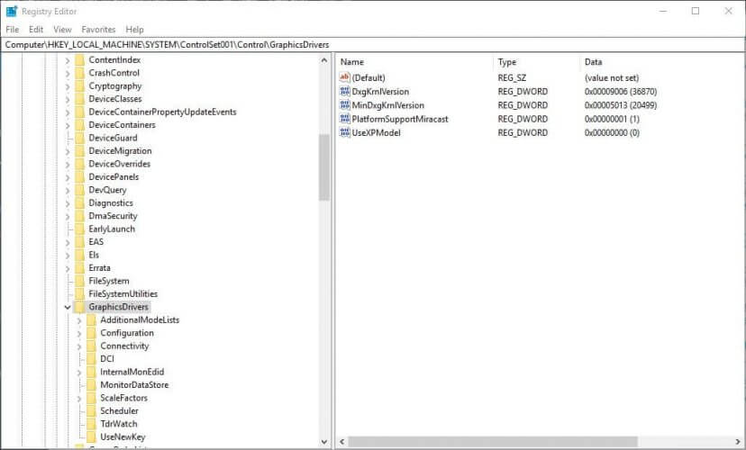746x450 pixels.
Task: Click the Cryptography folder icon
Action: [x=79, y=86]
